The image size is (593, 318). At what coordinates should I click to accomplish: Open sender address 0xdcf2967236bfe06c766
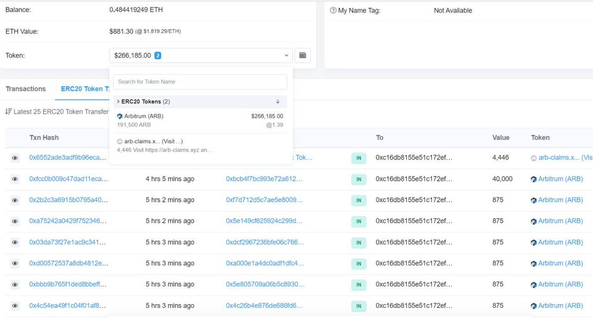pyautogui.click(x=265, y=242)
